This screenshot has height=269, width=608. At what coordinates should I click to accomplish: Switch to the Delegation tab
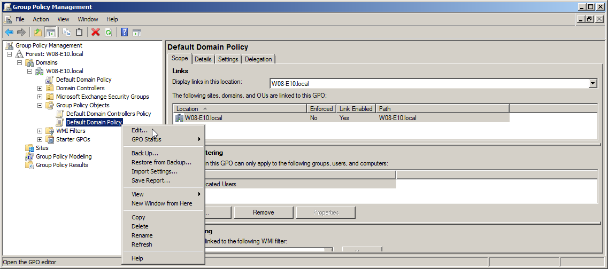(258, 59)
